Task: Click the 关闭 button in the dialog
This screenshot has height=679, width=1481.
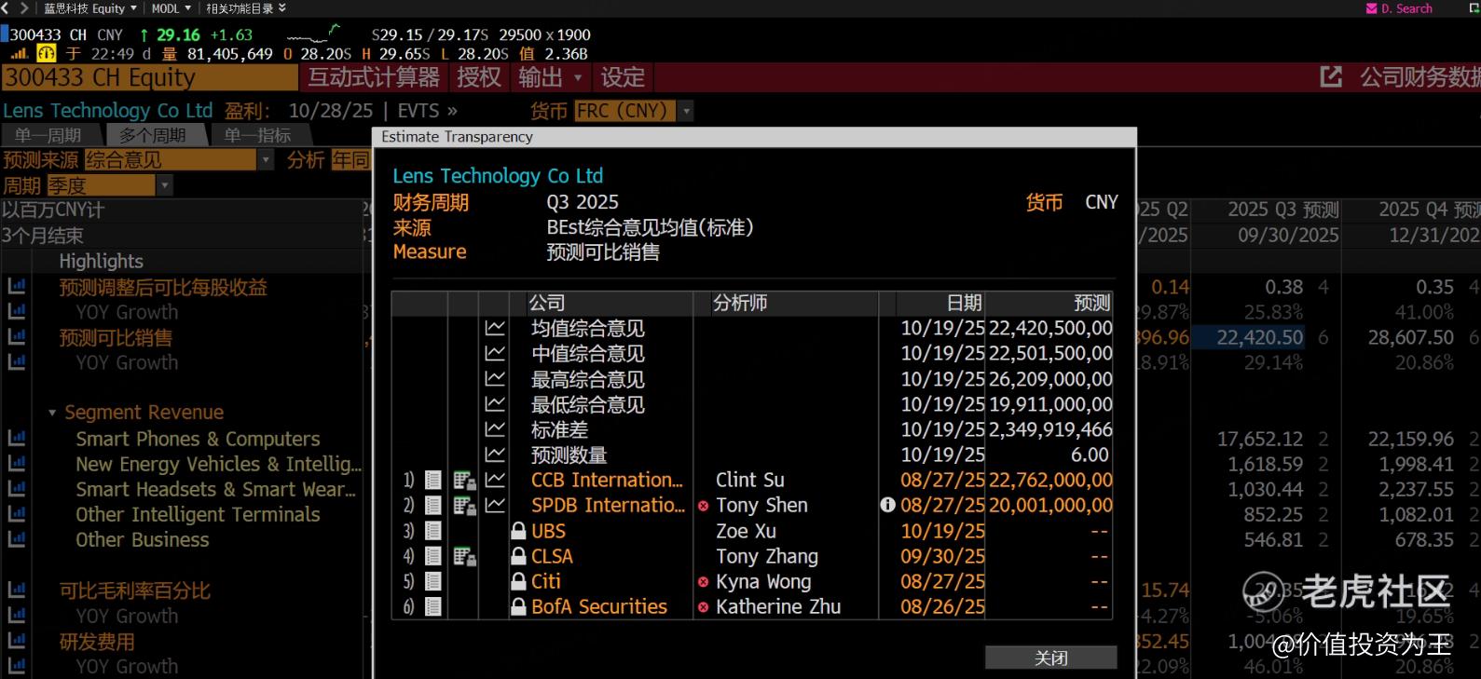Action: point(1050,658)
